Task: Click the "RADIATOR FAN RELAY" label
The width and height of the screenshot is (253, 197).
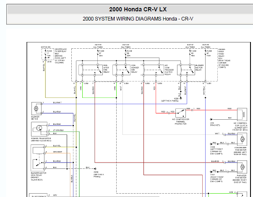Action: click(x=106, y=69)
